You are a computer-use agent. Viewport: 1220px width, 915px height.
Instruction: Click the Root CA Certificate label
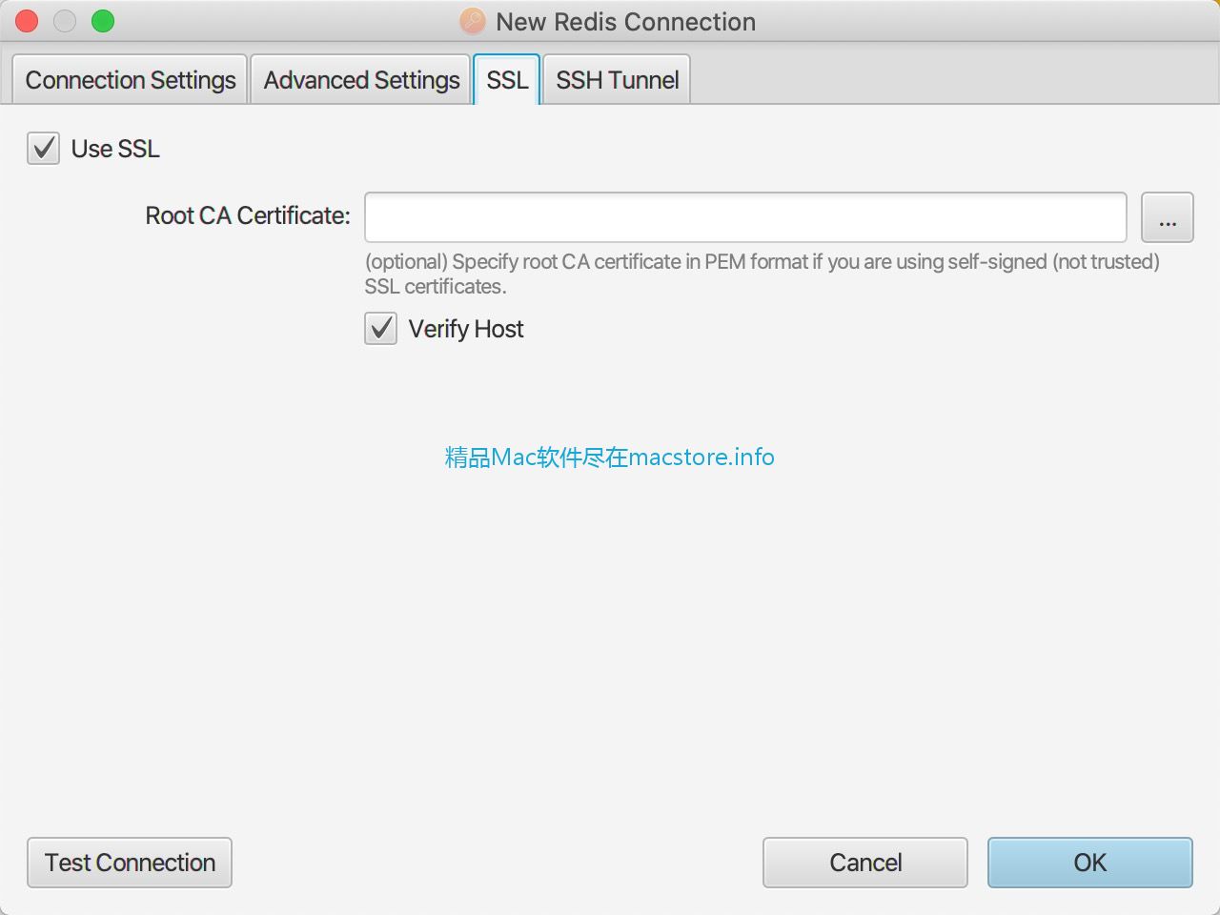[248, 216]
